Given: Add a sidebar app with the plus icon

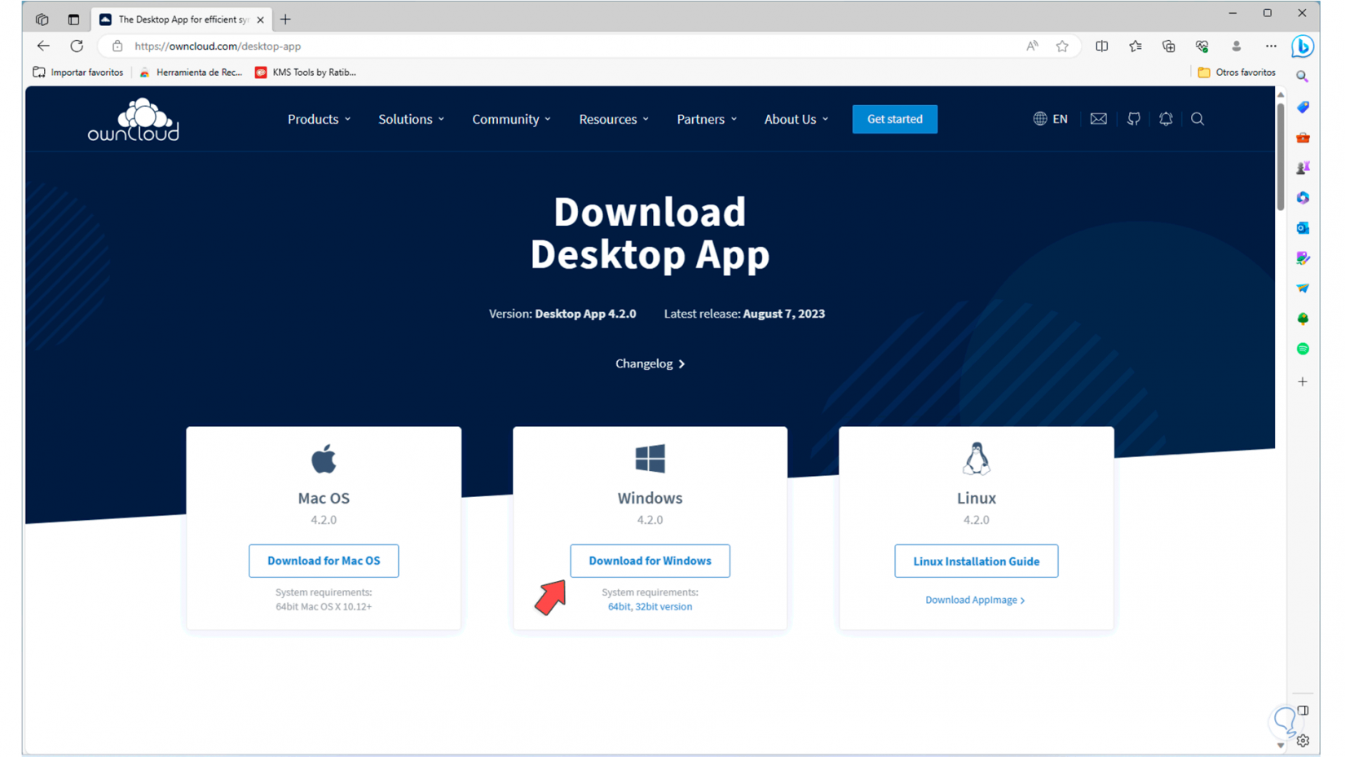Looking at the screenshot, I should click(1303, 381).
